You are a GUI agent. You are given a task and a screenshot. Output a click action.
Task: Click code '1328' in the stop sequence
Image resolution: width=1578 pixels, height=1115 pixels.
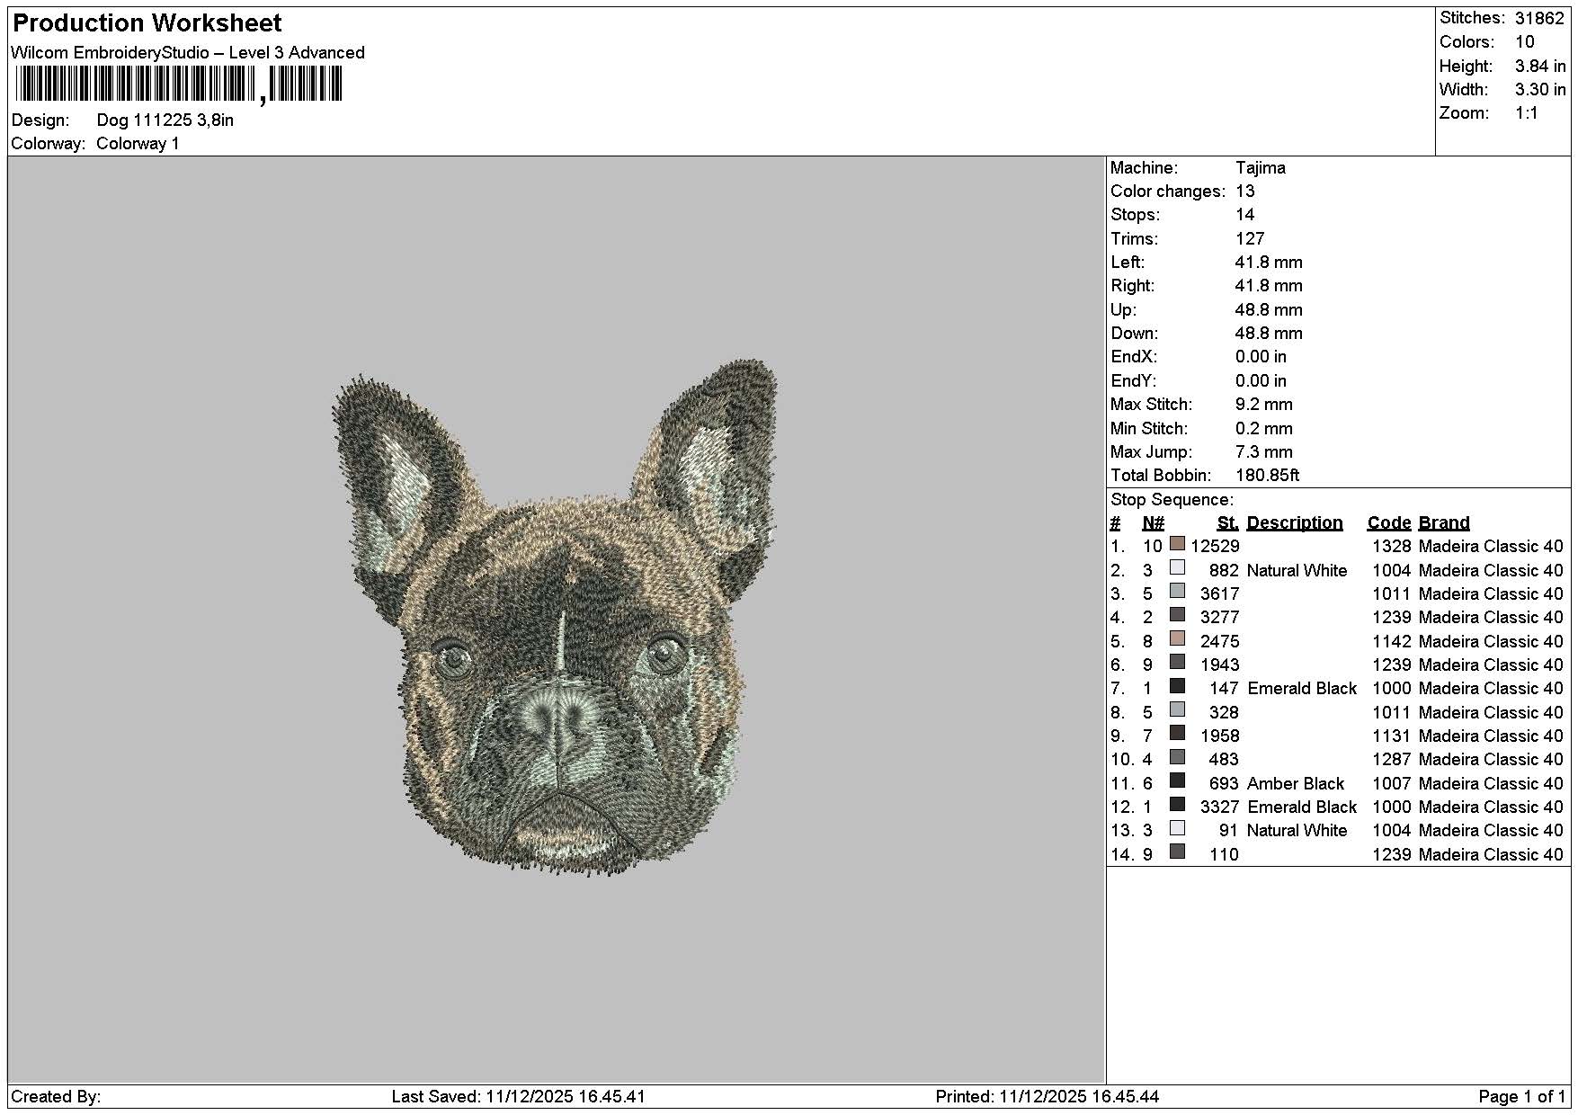click(x=1392, y=547)
